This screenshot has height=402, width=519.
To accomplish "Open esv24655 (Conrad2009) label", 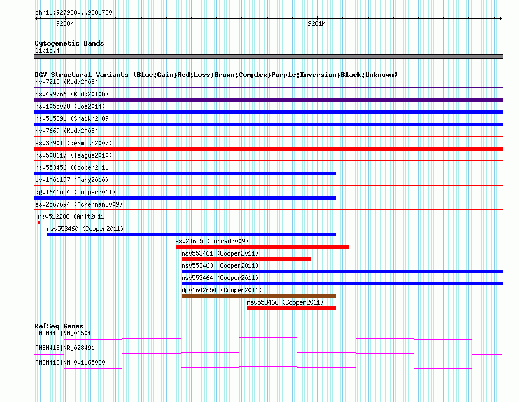I will (212, 241).
